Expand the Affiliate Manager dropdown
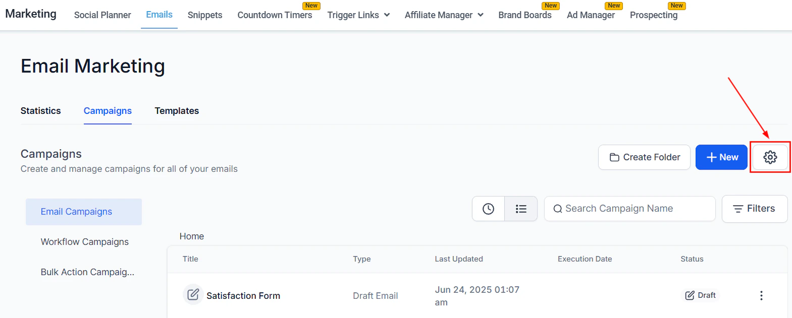792x318 pixels. pos(480,15)
